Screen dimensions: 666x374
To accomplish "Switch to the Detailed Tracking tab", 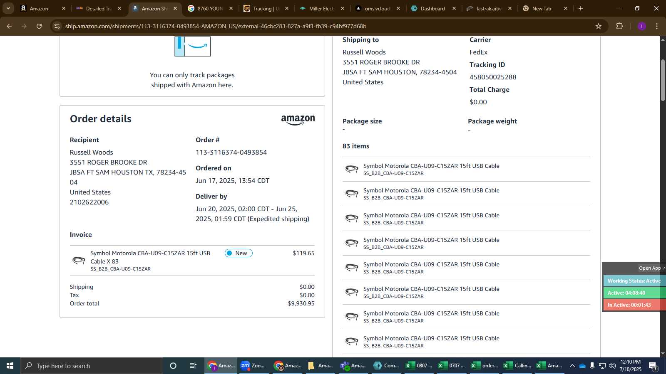I will coord(99,8).
